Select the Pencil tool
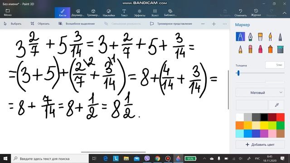 point(240,49)
